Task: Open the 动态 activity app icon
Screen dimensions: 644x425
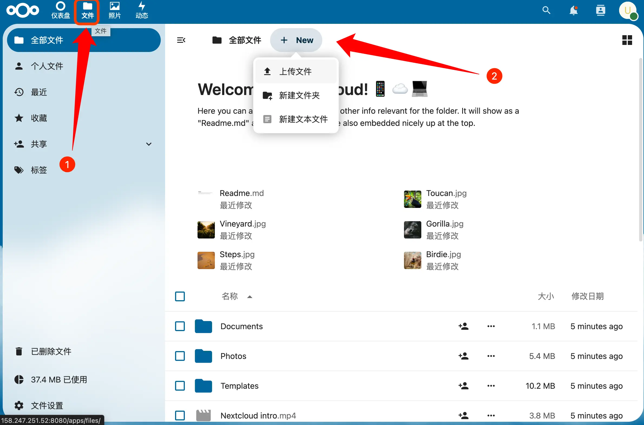Action: pyautogui.click(x=142, y=10)
